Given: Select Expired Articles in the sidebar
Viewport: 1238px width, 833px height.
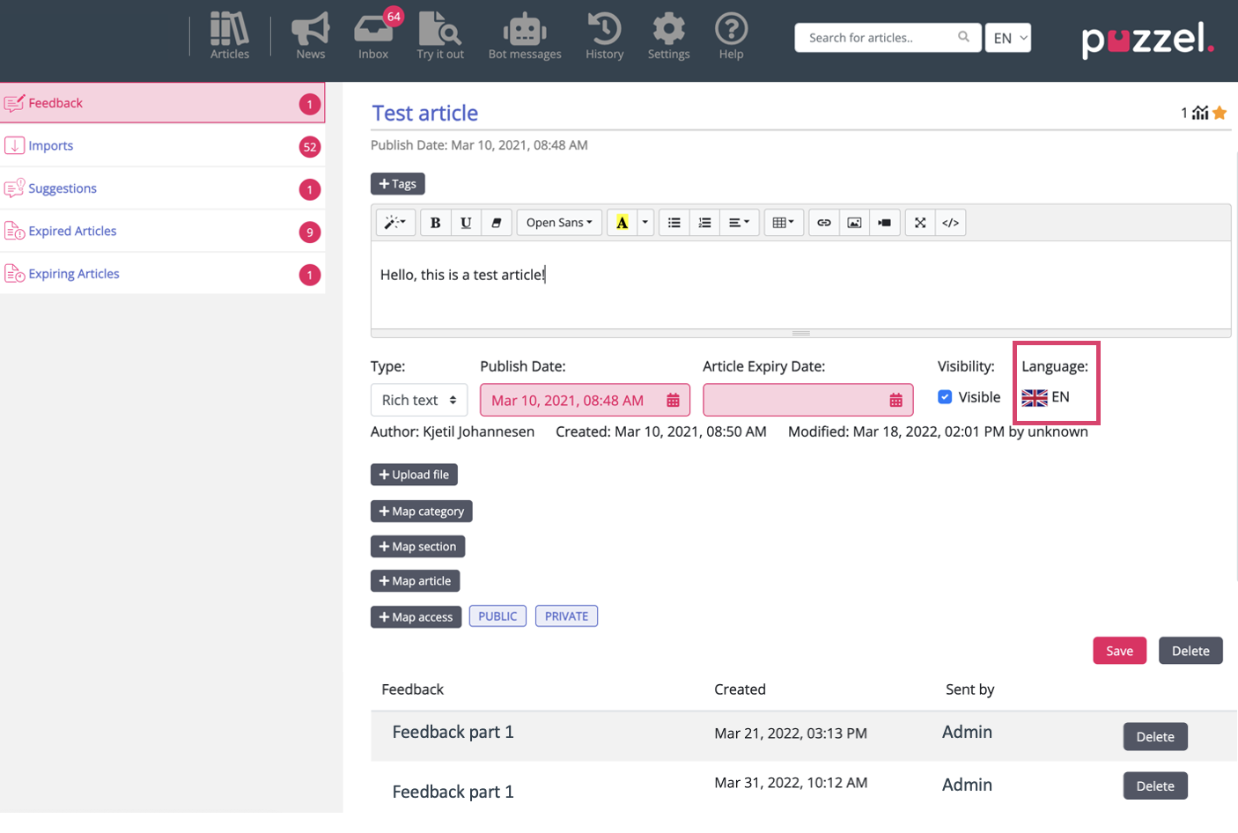Looking at the screenshot, I should [x=72, y=231].
